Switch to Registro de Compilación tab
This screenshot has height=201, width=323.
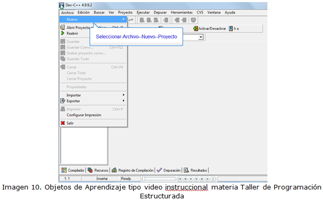click(x=133, y=170)
